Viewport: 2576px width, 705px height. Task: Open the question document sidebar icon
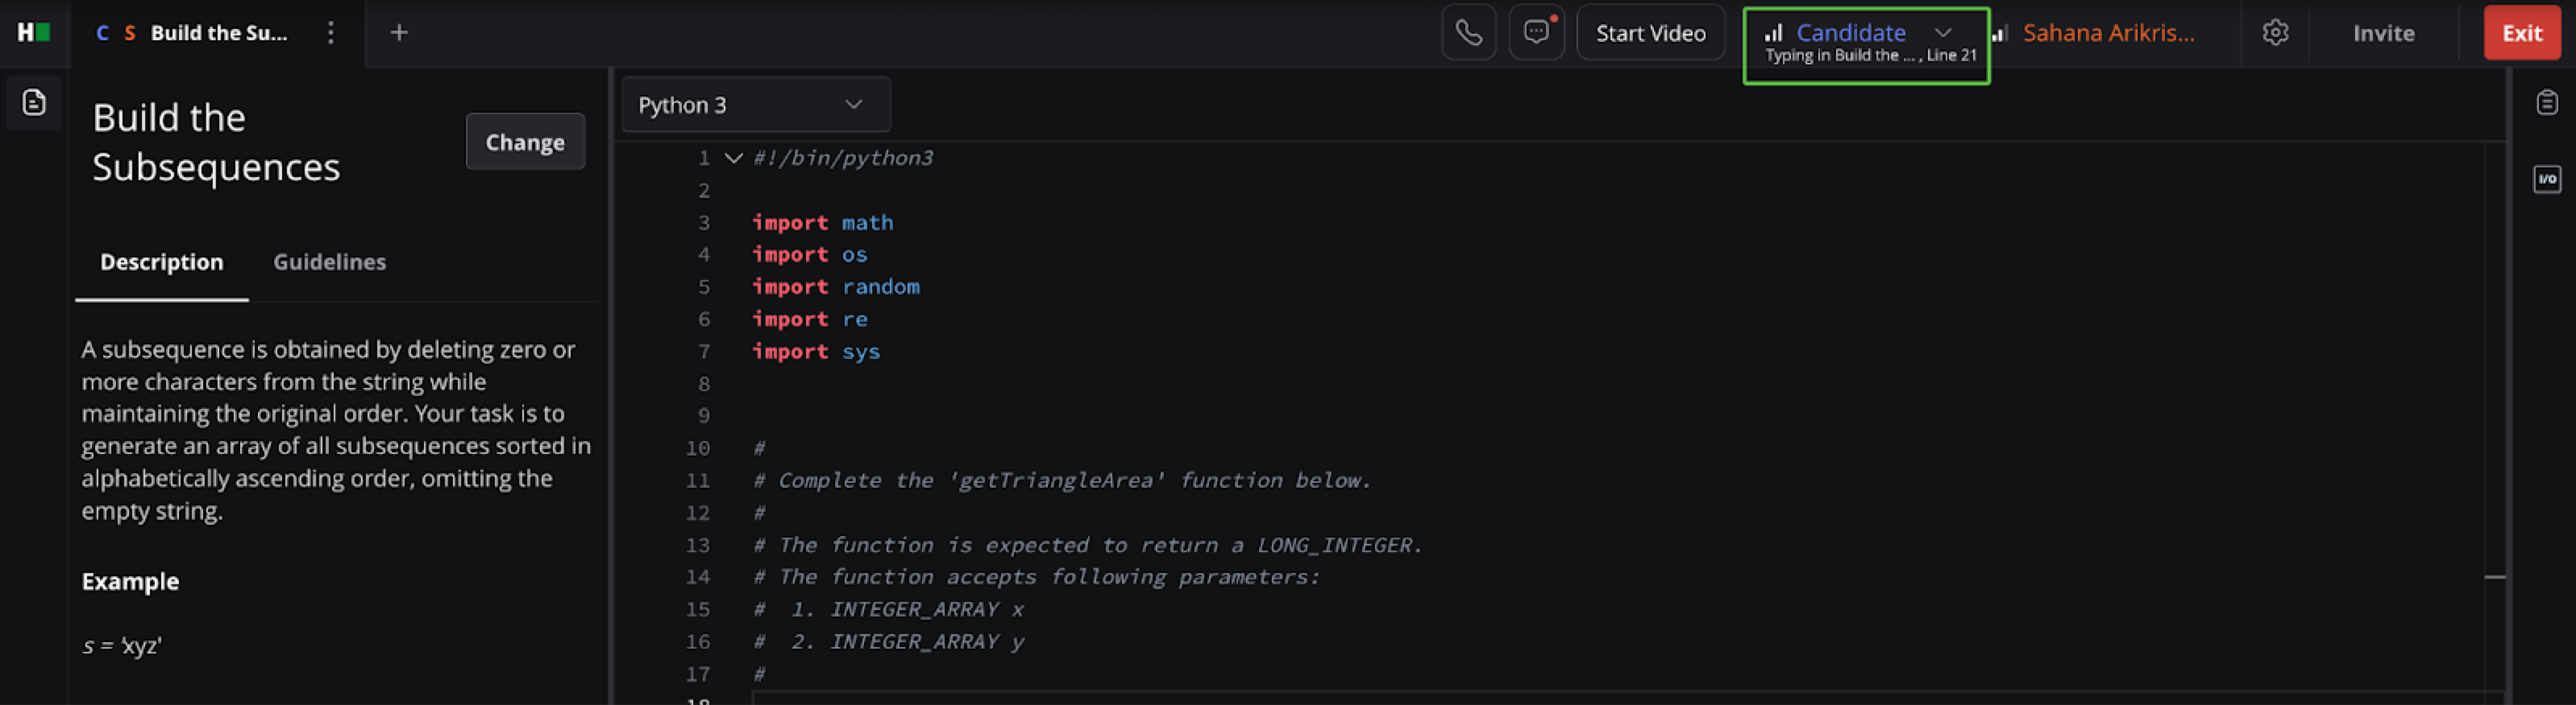[34, 102]
